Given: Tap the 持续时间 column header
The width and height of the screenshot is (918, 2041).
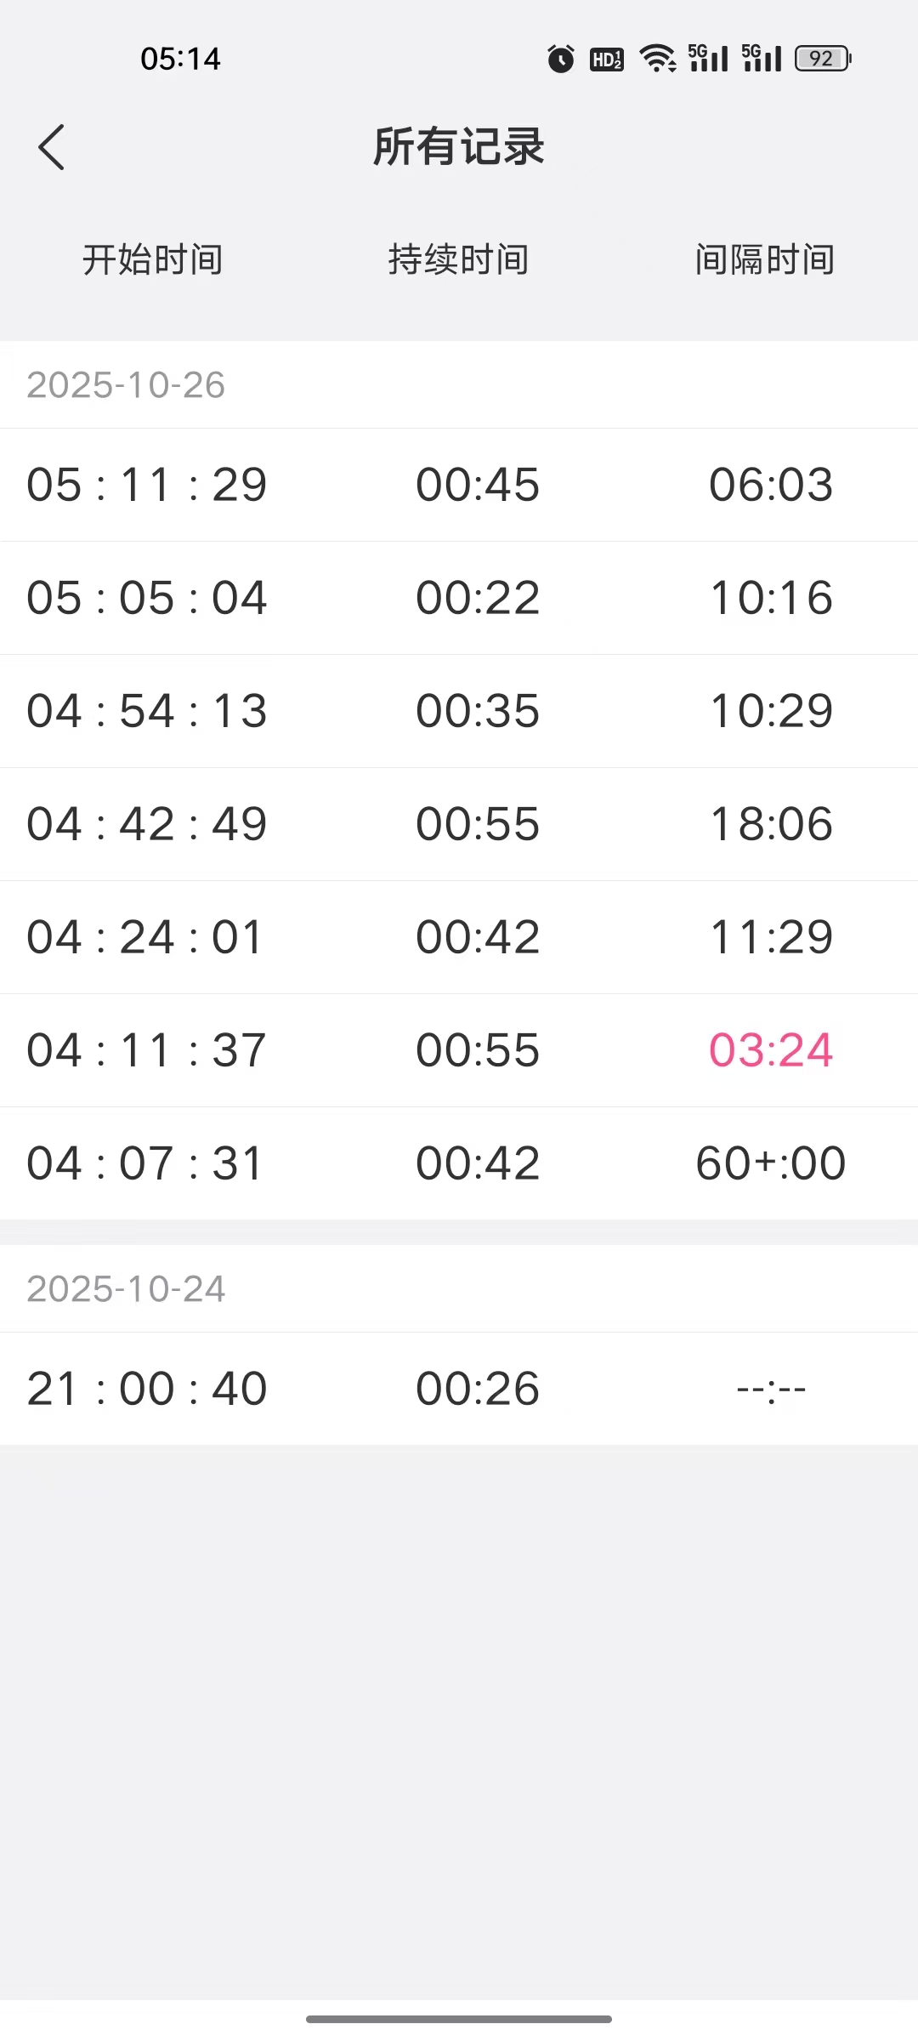Looking at the screenshot, I should point(459,259).
